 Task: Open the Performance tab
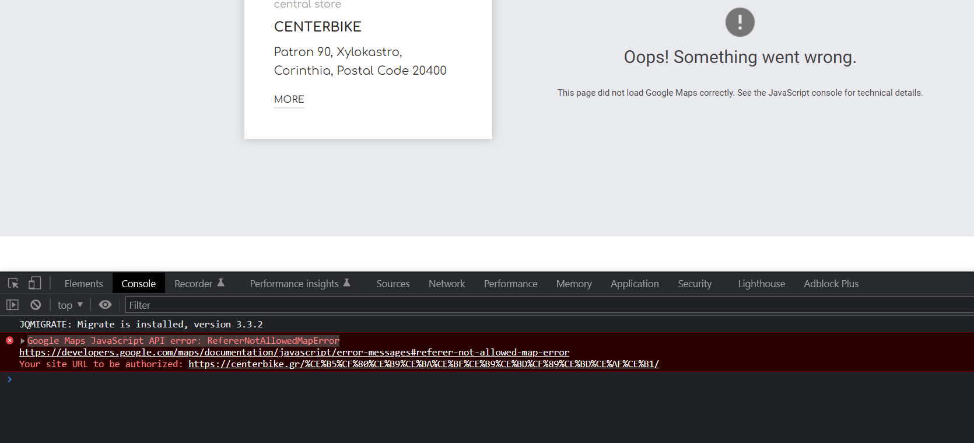(511, 284)
